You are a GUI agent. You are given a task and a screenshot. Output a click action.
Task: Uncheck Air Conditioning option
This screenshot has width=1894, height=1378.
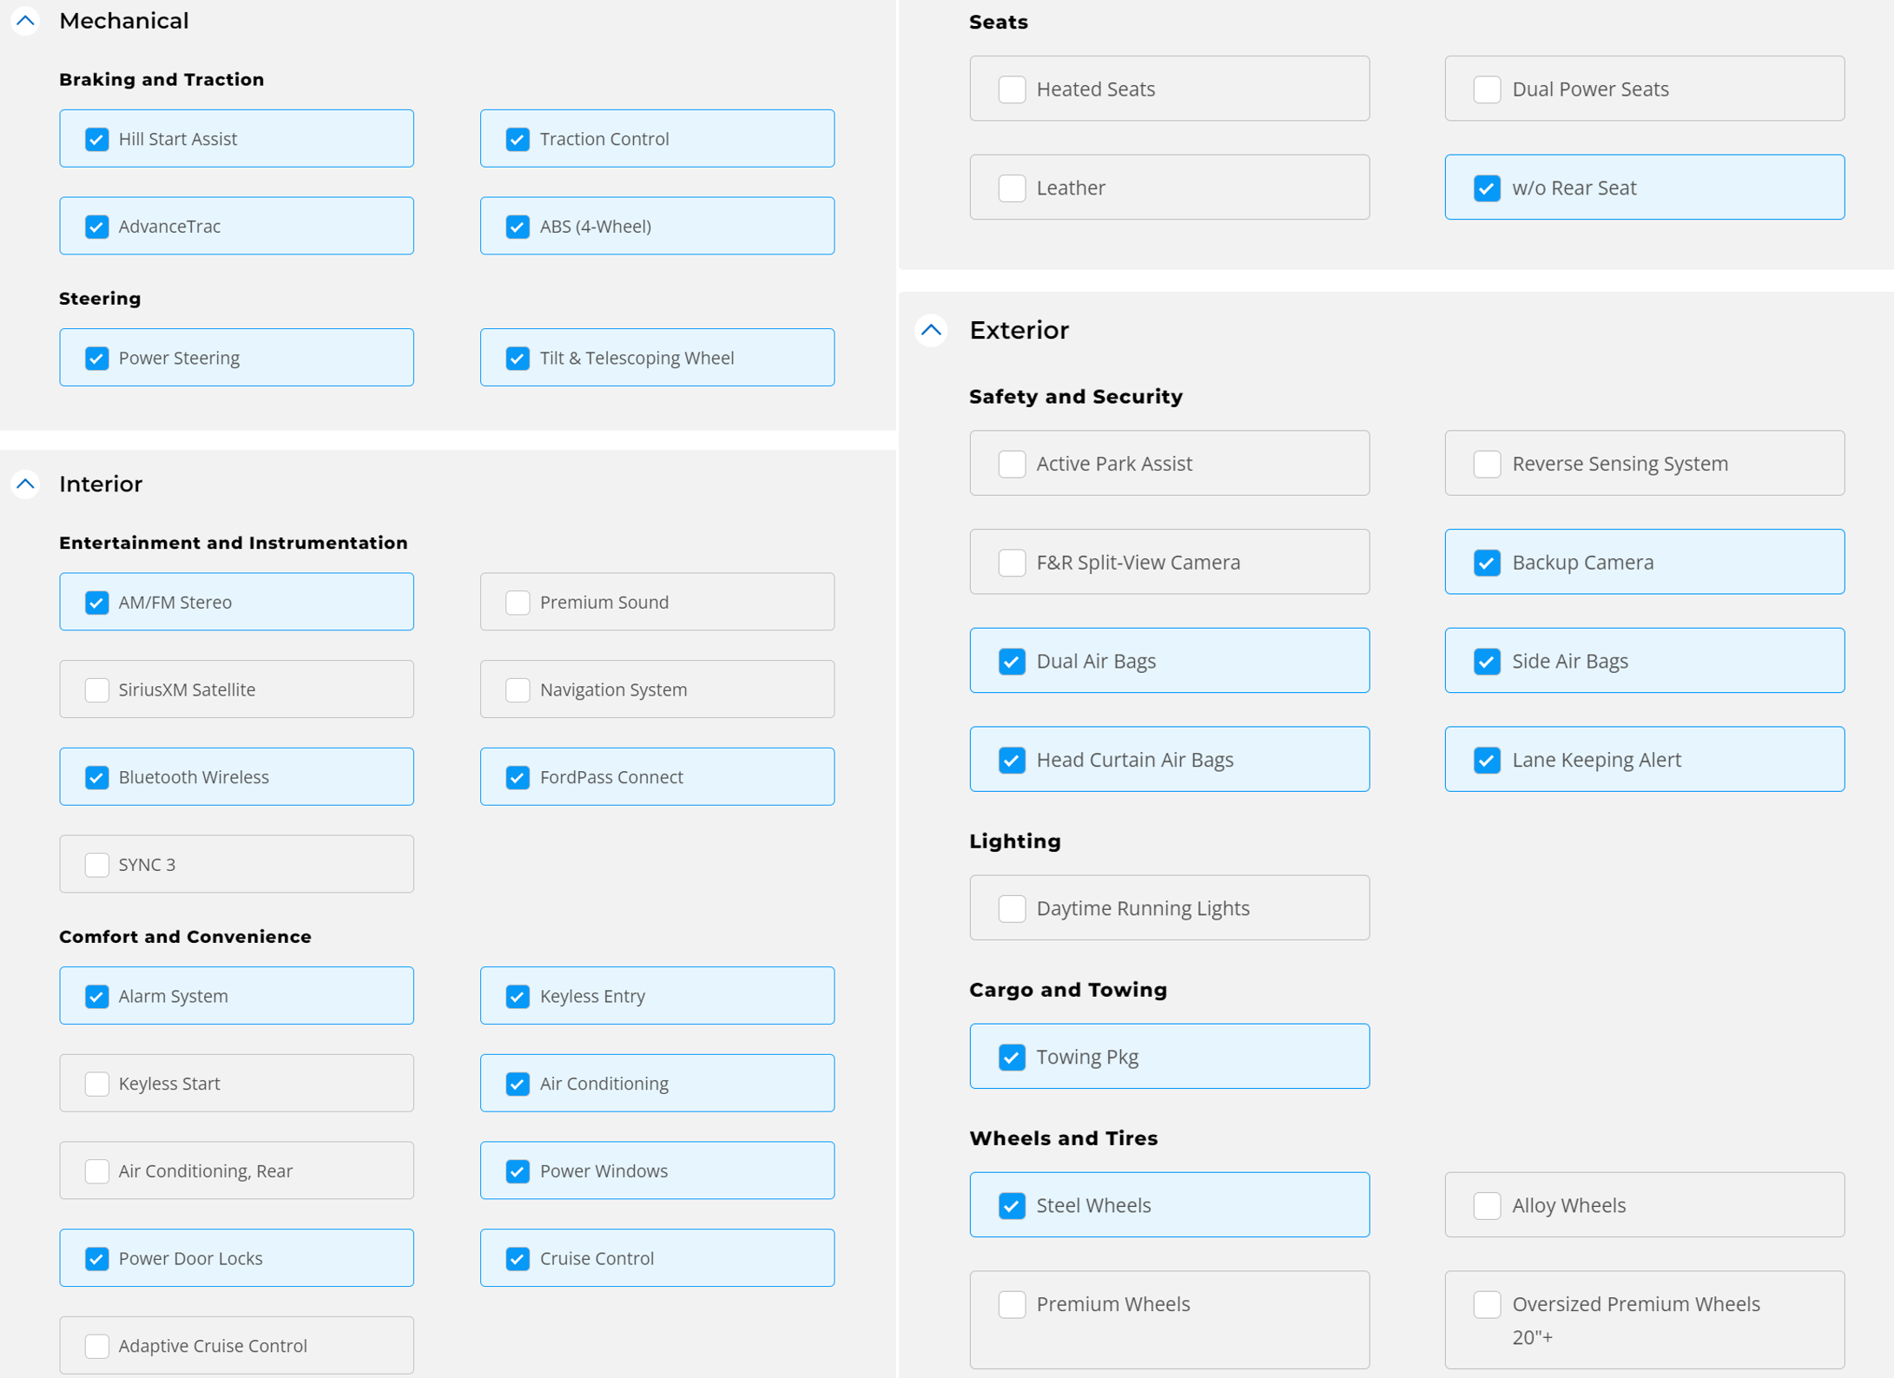click(518, 1084)
